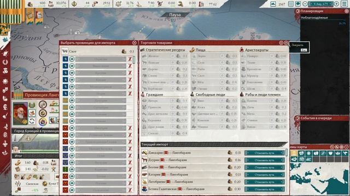
Task: Select Янтарь in citizens goods list
Action: pyautogui.click(x=164, y=101)
